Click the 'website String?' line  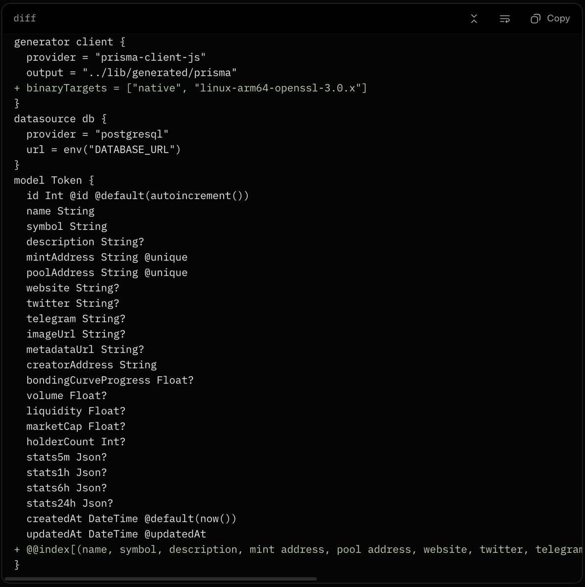(x=73, y=288)
